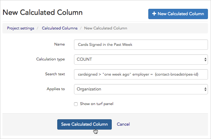211x139 pixels.
Task: Focus the Name input field
Action: [x=141, y=45]
